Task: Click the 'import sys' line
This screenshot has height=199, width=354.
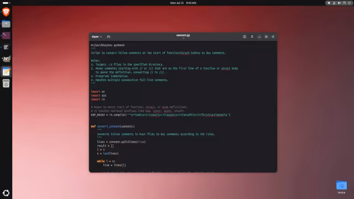Action: click(98, 96)
